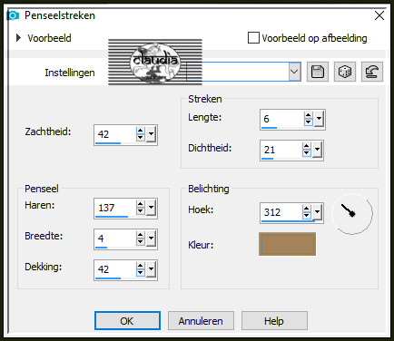Expand the Voorbeeld preview section
Viewport: 394px width, 341px height.
(19, 38)
